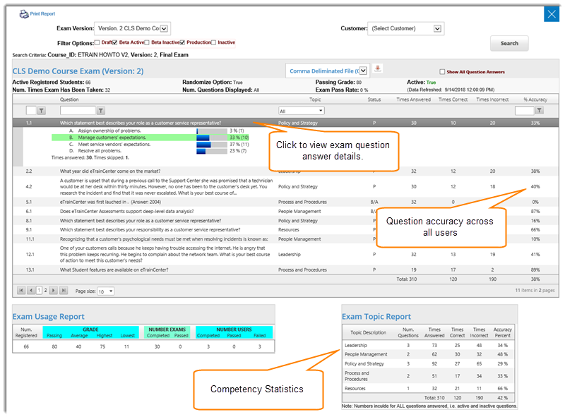
Task: Click the next page arrow icon
Action: click(x=52, y=289)
